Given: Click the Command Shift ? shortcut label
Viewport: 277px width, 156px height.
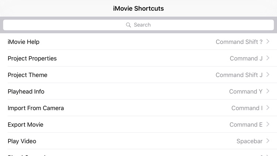Looking at the screenshot, I should [x=239, y=42].
